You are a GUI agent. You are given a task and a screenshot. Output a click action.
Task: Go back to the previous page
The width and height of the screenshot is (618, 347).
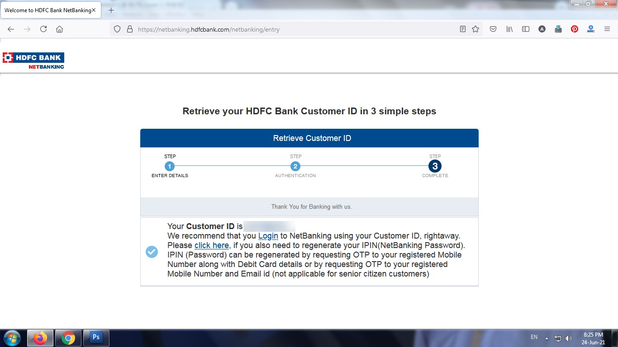point(11,29)
